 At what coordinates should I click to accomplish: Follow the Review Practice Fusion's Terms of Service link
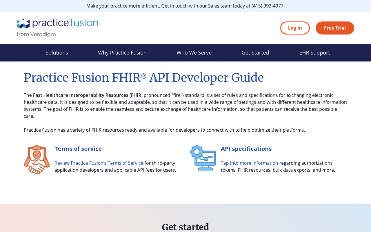point(99,163)
